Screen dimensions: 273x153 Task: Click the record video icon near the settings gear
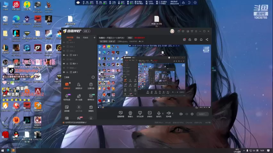[181, 114]
